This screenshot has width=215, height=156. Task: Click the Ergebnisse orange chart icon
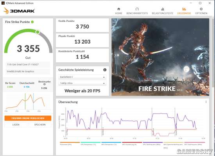click(184, 9)
